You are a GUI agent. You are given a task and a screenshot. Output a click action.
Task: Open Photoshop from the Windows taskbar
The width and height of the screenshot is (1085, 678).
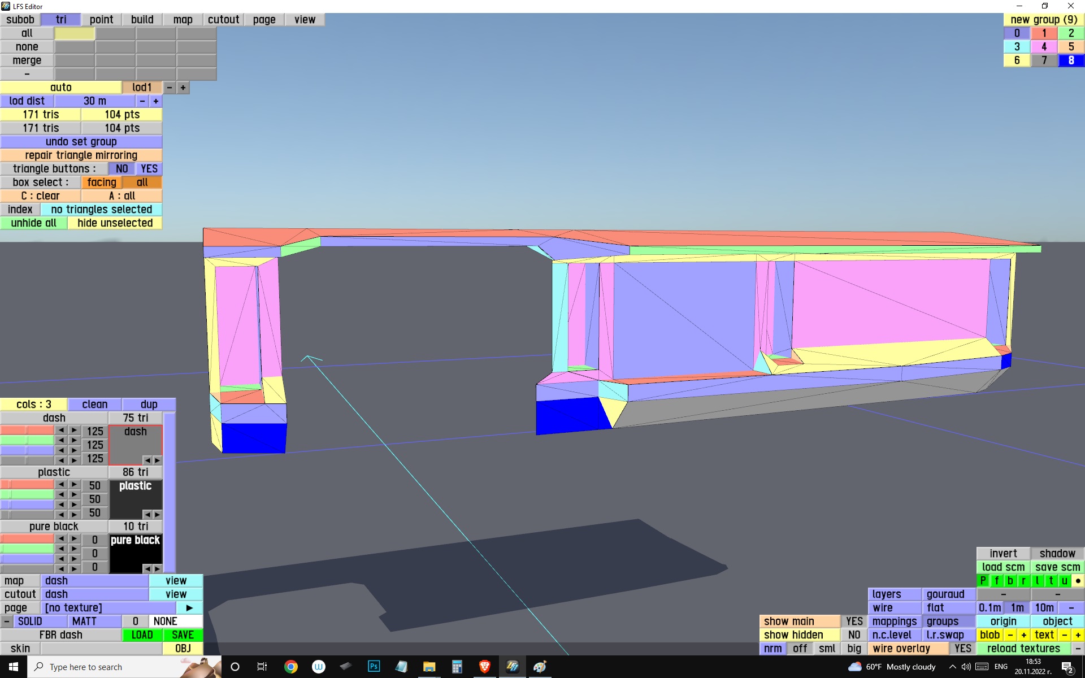tap(374, 667)
